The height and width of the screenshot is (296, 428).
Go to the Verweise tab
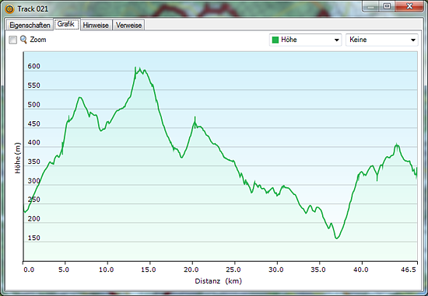point(128,25)
